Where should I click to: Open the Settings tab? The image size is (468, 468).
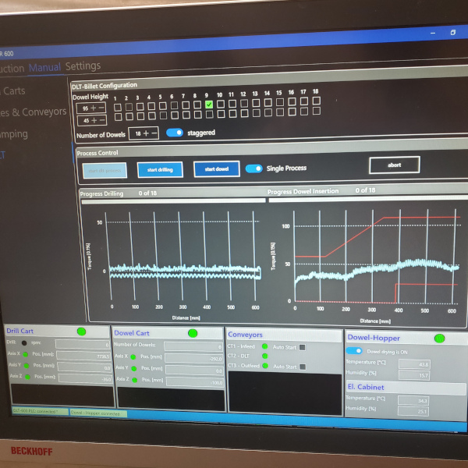tap(83, 66)
